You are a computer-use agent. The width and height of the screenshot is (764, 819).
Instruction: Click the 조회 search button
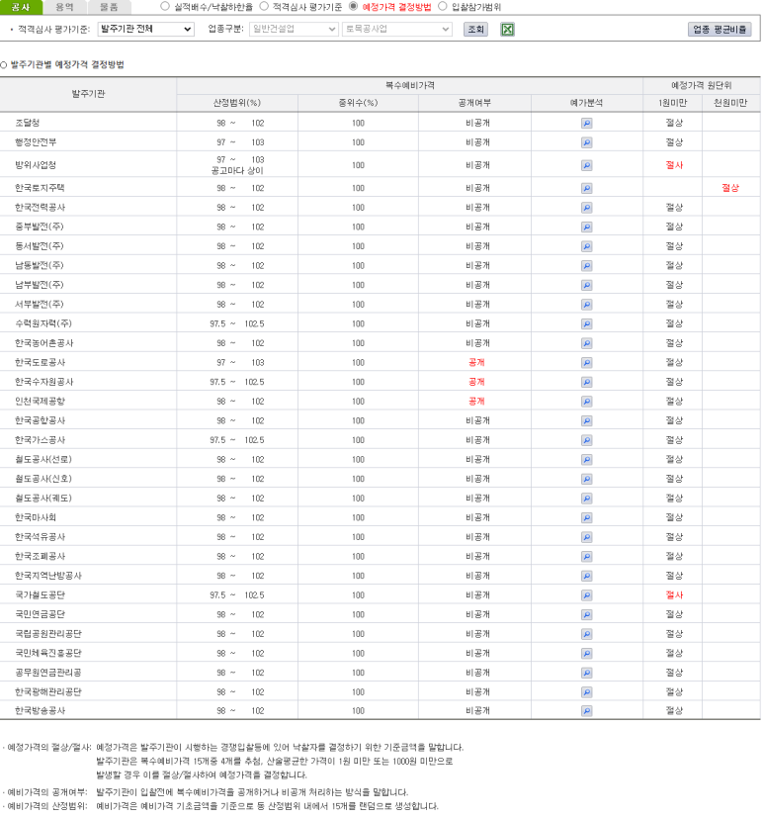(x=475, y=30)
